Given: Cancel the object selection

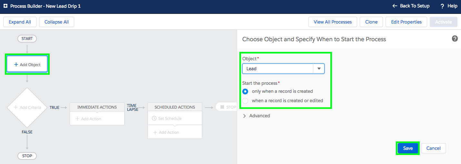Looking at the screenshot, I should (x=433, y=148).
